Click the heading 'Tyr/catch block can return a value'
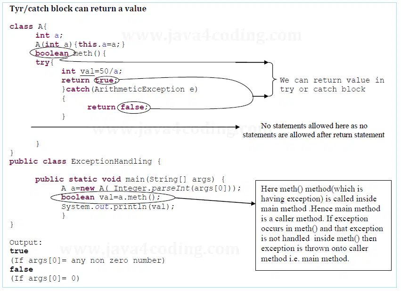 [x=78, y=8]
